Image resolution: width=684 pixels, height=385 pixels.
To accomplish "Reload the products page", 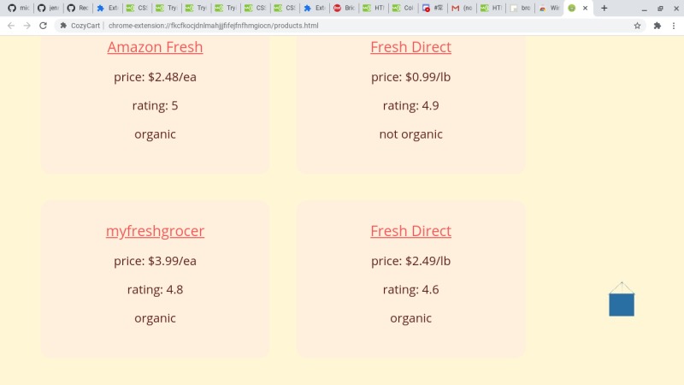I will (43, 26).
